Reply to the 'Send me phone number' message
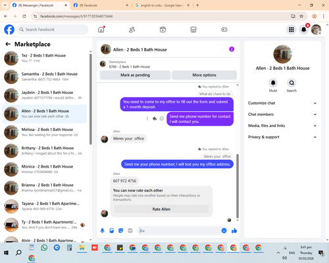This screenshot has width=329, height=263. click(x=155, y=118)
